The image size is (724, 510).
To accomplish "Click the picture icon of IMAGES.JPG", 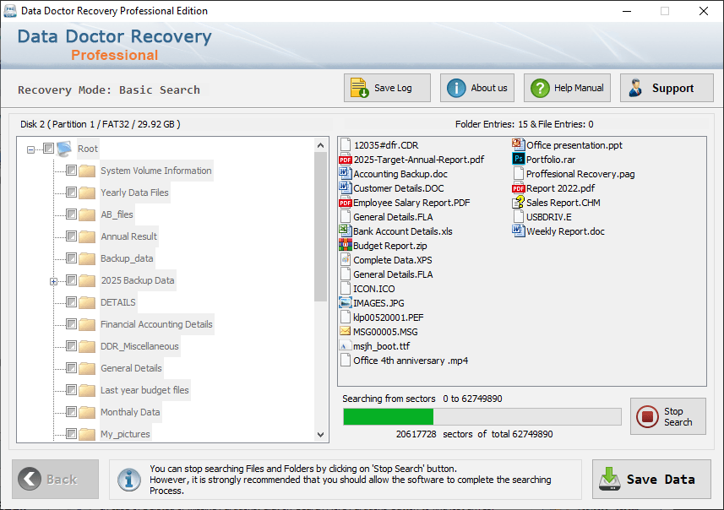I will click(x=345, y=303).
